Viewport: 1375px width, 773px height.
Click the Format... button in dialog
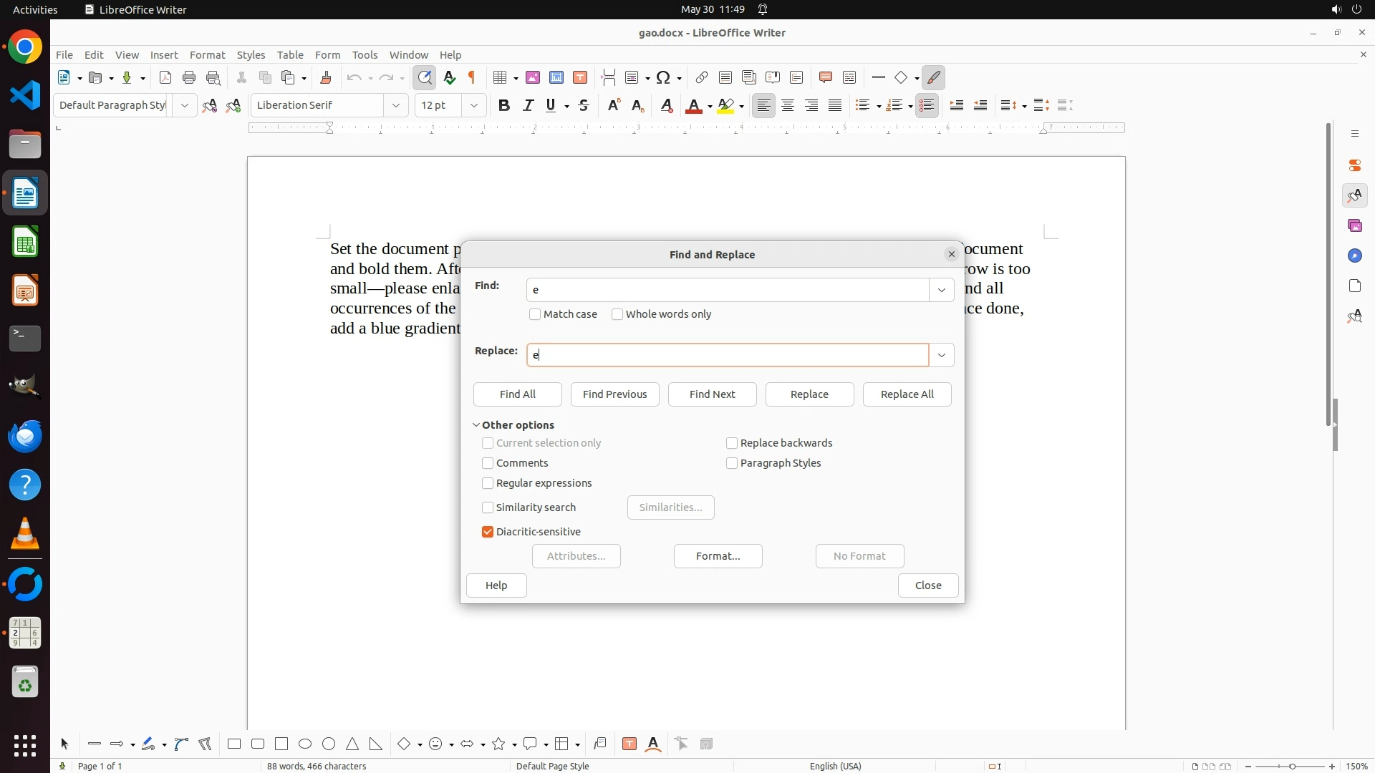click(718, 556)
